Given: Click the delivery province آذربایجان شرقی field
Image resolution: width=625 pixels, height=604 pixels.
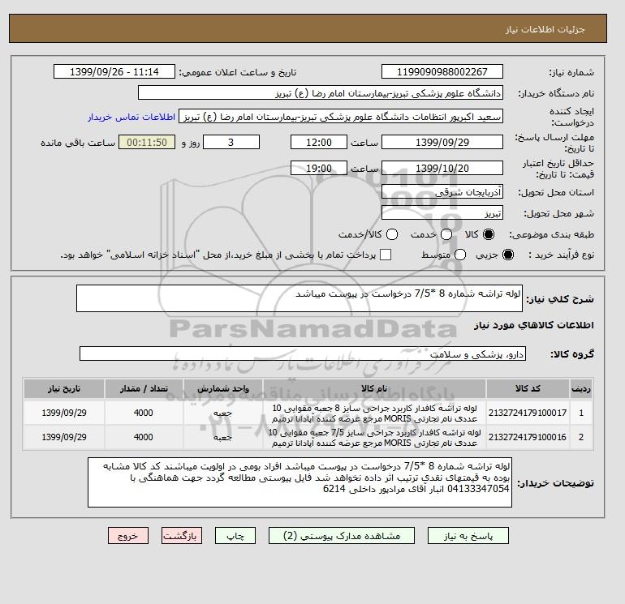Looking at the screenshot, I should tap(442, 192).
